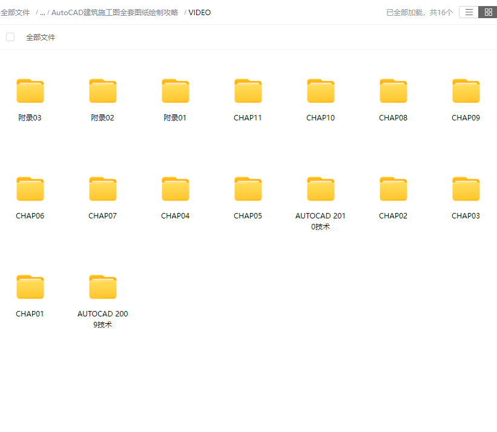Expand the collapsed breadcrumb ellipsis
497x432 pixels.
(x=42, y=13)
